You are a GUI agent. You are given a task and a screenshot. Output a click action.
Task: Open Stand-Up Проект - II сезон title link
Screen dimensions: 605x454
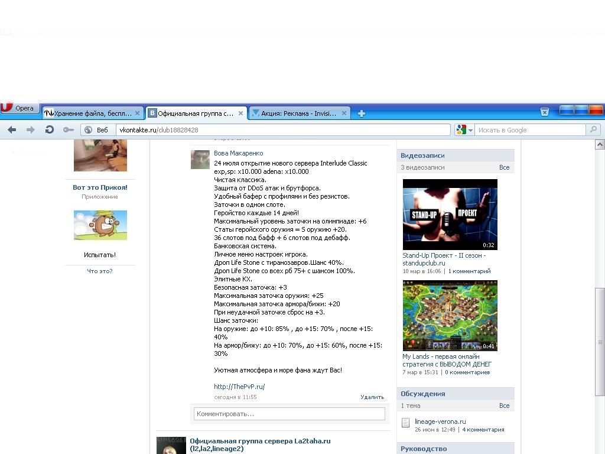pyautogui.click(x=444, y=259)
